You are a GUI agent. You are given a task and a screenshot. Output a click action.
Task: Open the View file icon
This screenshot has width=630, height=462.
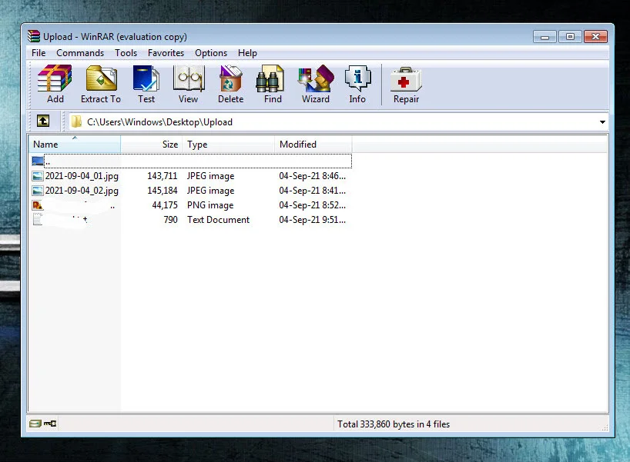click(188, 85)
